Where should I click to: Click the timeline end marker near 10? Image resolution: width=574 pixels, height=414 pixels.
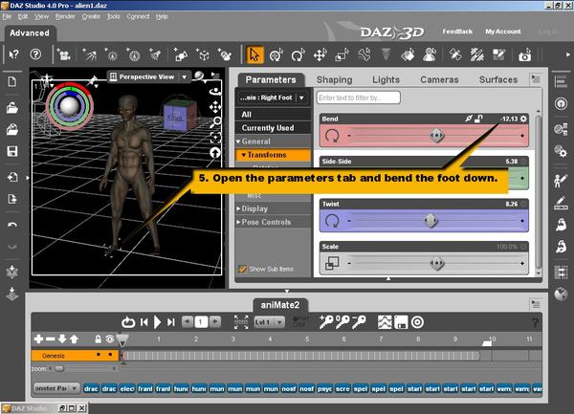487,343
